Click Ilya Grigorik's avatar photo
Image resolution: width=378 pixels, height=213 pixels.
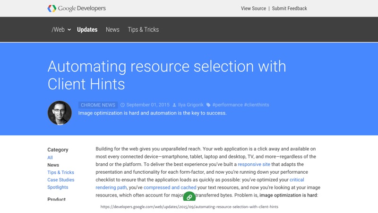click(60, 113)
